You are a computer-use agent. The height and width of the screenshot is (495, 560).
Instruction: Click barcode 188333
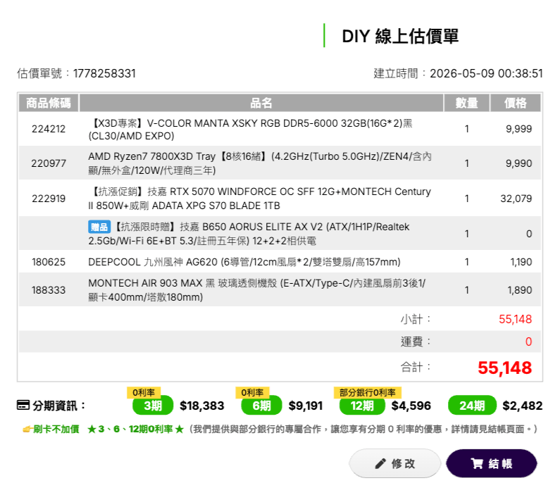49,290
